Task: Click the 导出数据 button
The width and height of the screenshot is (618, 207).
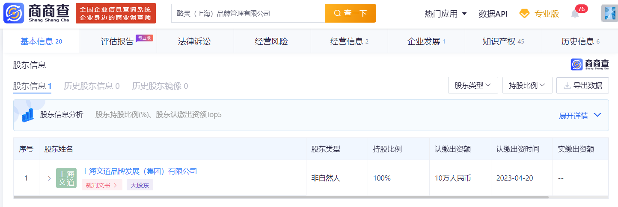Action: tap(582, 85)
